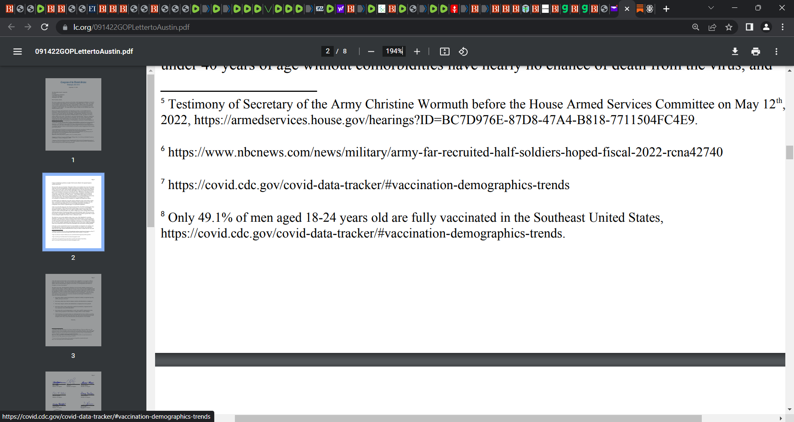Click the scroll right arrow at the bottom
The image size is (794, 422).
pos(780,418)
